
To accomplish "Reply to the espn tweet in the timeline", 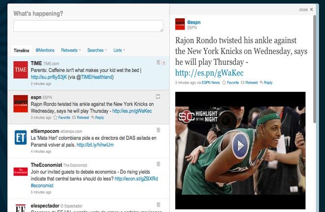I will coord(97,118).
